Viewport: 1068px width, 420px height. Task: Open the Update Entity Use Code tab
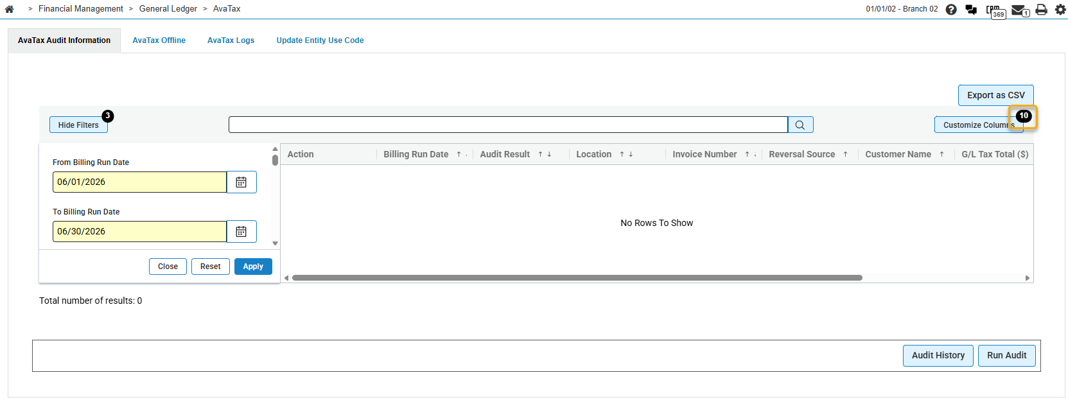[x=320, y=40]
